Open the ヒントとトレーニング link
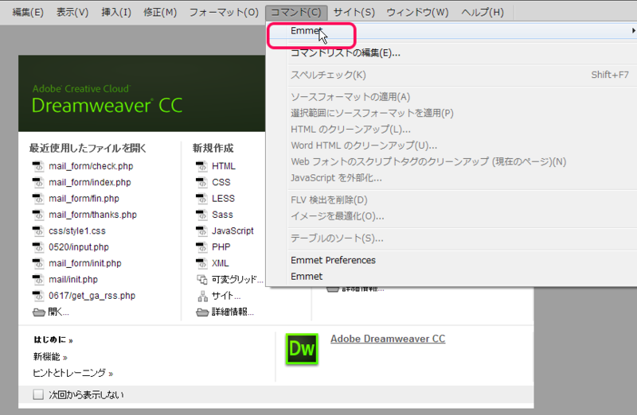Viewport: 637px width, 415px height. (73, 373)
